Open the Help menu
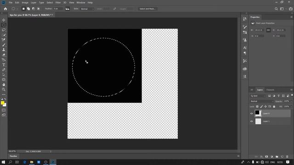 (90, 3)
